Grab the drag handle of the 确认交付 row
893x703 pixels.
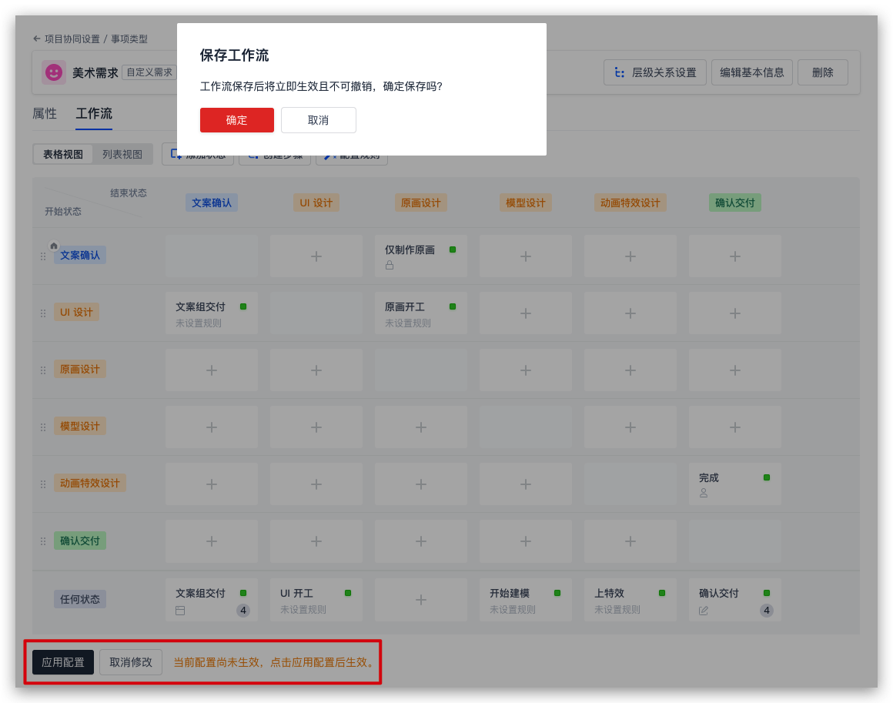pos(43,541)
